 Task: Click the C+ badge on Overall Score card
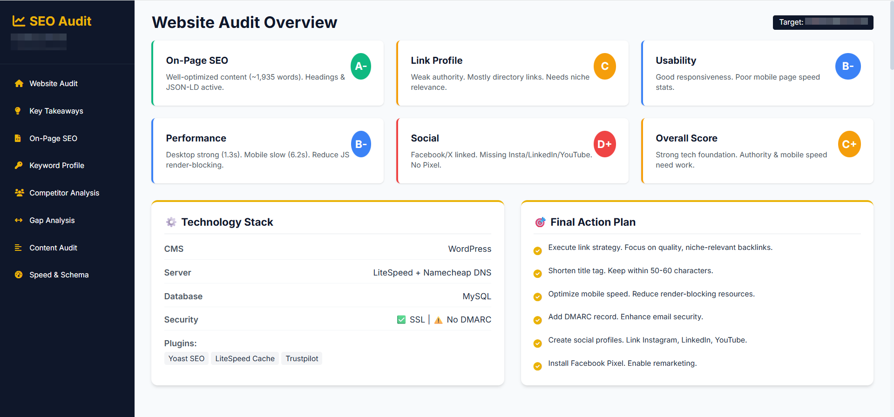[x=849, y=144]
